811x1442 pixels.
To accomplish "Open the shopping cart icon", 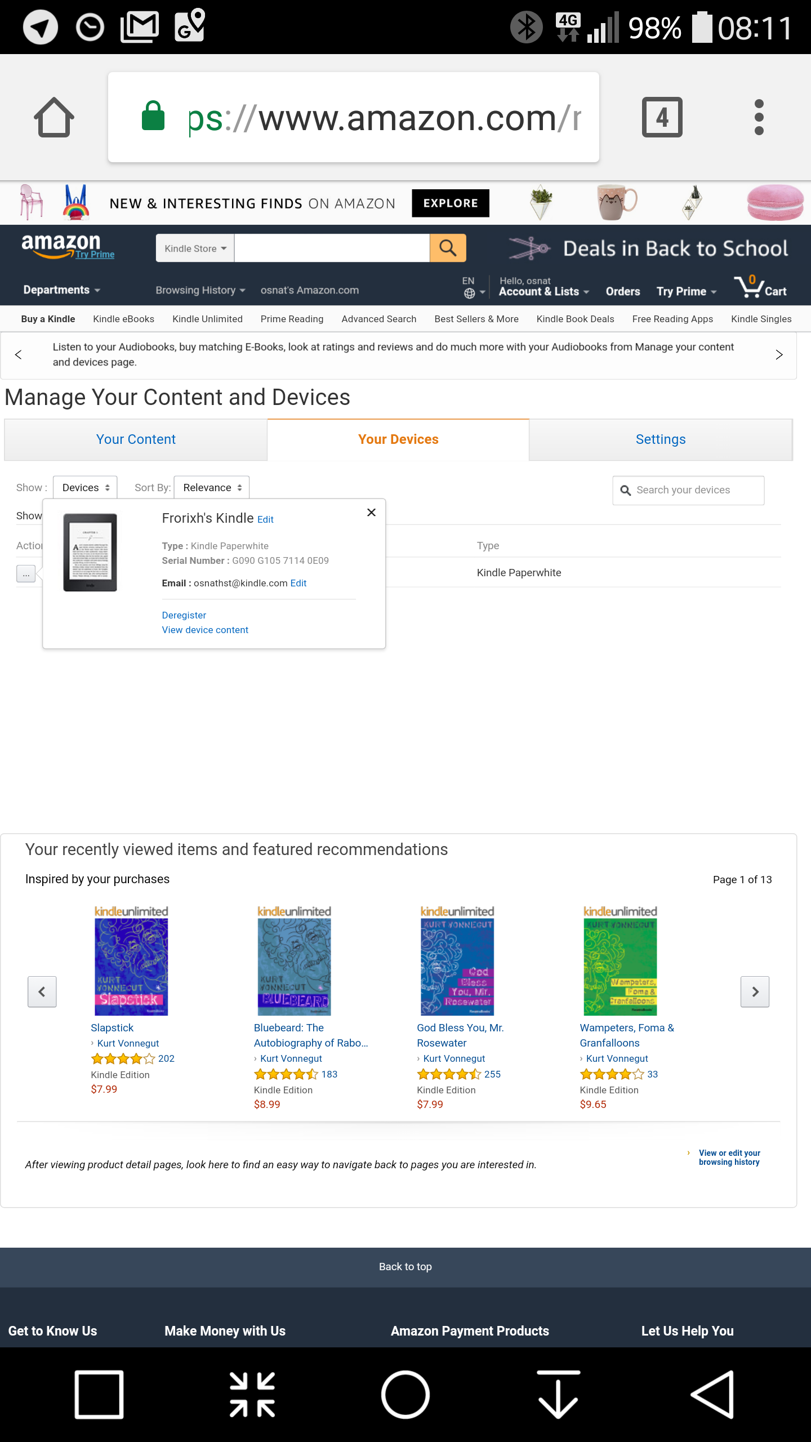I will point(760,286).
